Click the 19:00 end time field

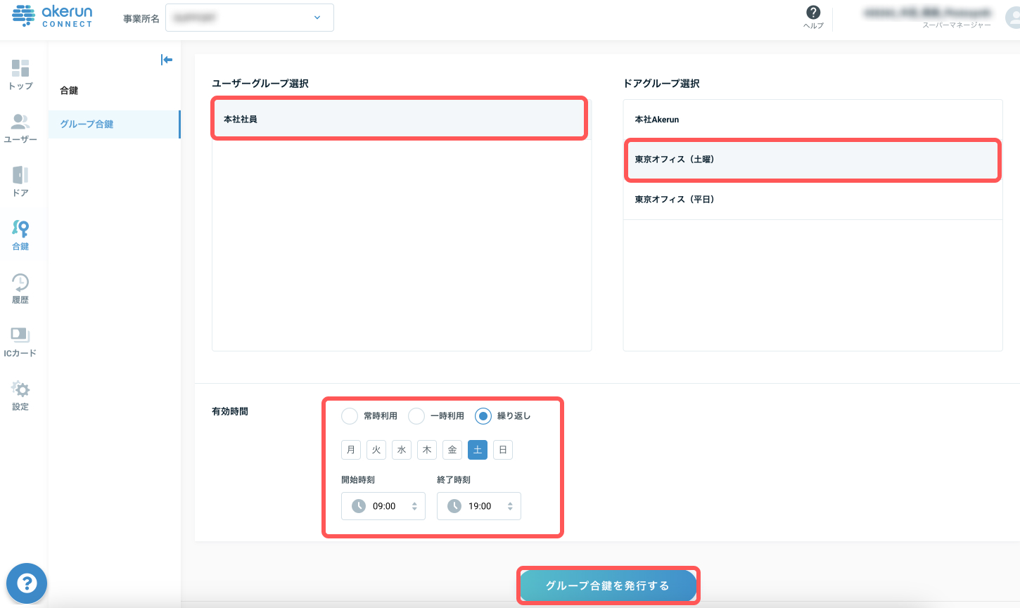[x=479, y=506]
